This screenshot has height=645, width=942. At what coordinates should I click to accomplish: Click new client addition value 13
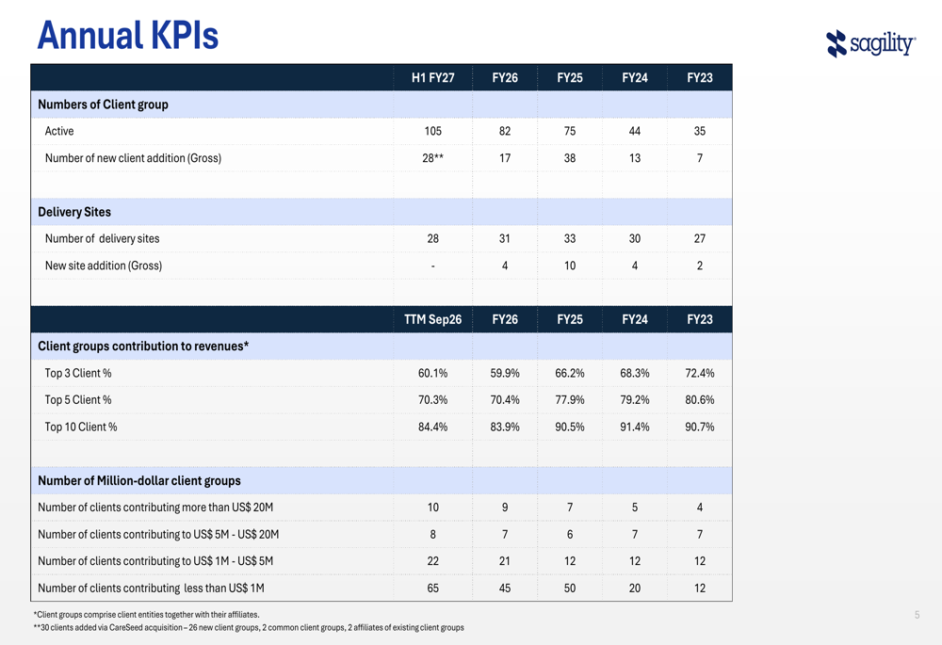pyautogui.click(x=634, y=158)
